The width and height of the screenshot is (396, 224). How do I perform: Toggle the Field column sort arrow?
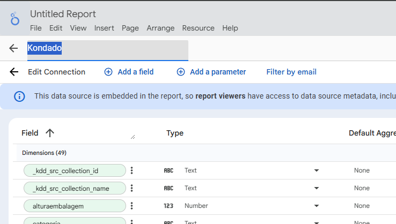[x=50, y=133]
